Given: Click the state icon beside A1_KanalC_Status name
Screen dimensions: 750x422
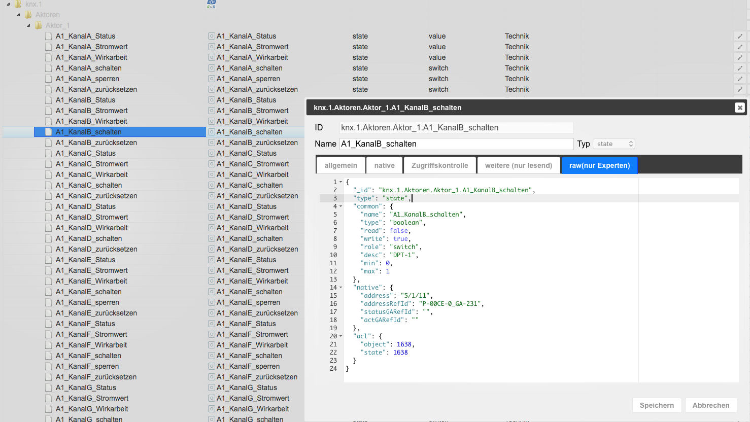Looking at the screenshot, I should tap(212, 153).
